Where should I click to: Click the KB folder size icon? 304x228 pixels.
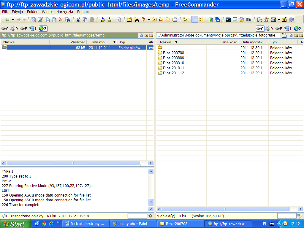[161, 20]
